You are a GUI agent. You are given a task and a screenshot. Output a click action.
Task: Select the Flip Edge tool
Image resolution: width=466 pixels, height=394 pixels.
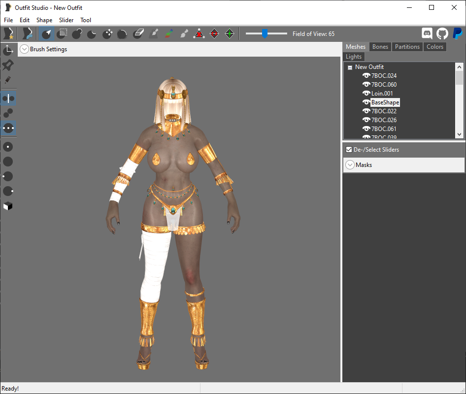(x=214, y=33)
